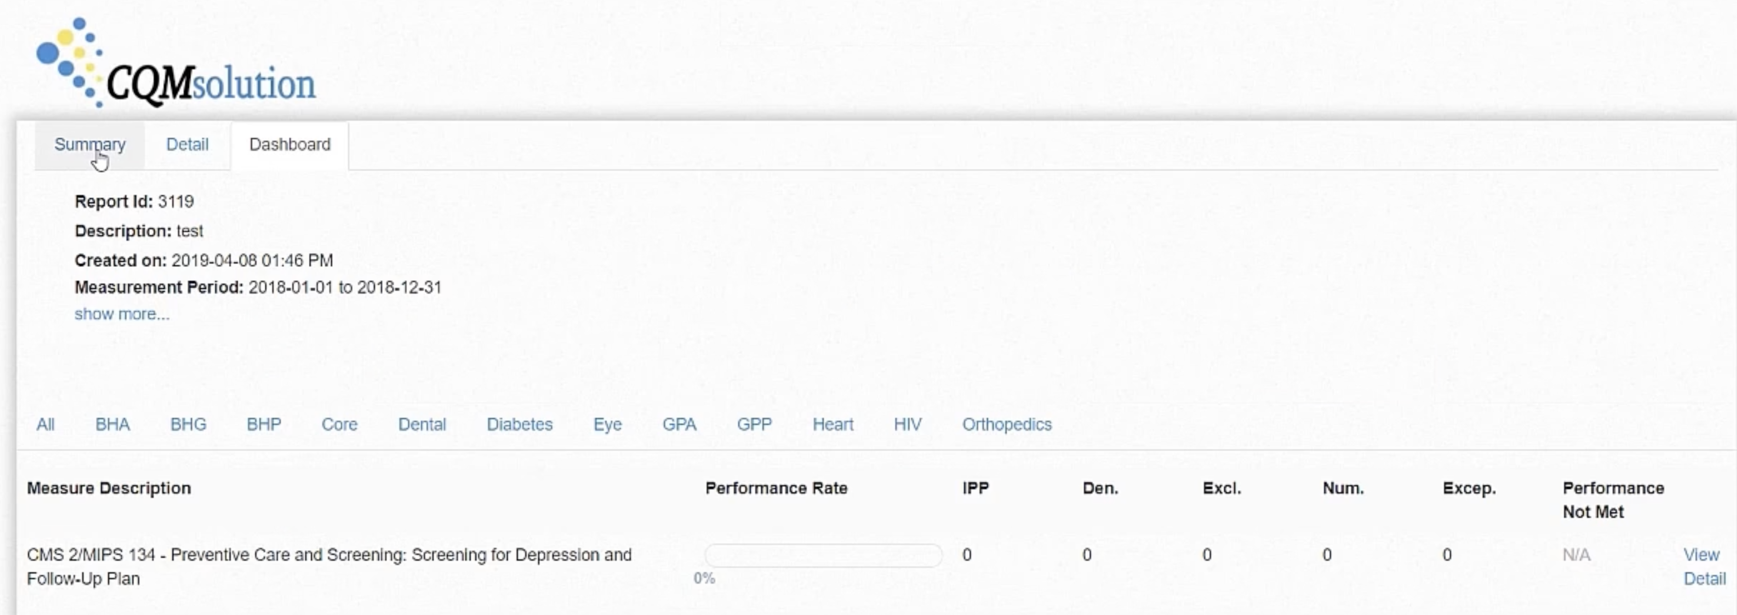Select the Core measures filter

(339, 424)
